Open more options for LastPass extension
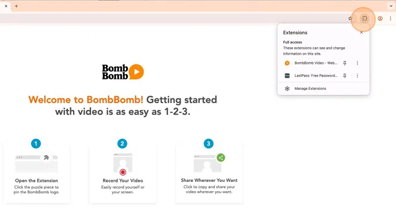 [357, 75]
